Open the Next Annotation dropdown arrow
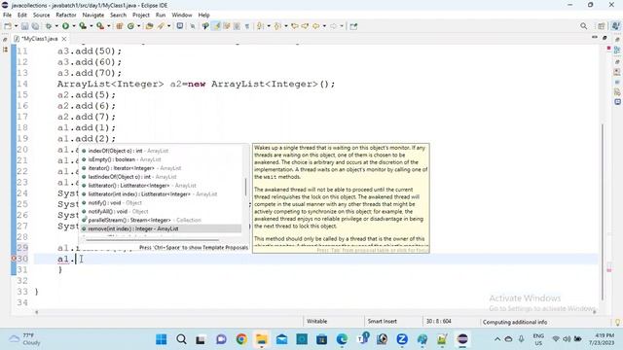This screenshot has height=350, width=623. tap(269, 26)
